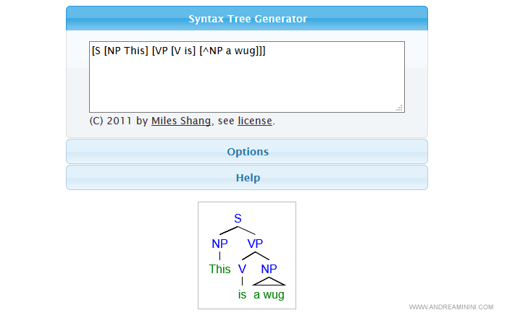Click the branch line between V and is
The width and height of the screenshot is (507, 318).
coord(242,282)
